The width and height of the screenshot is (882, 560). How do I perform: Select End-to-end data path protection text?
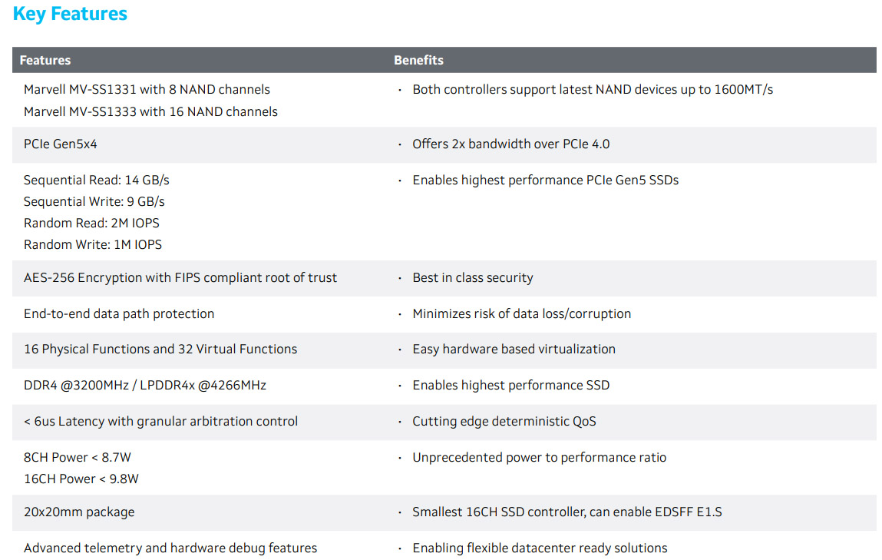coord(119,314)
